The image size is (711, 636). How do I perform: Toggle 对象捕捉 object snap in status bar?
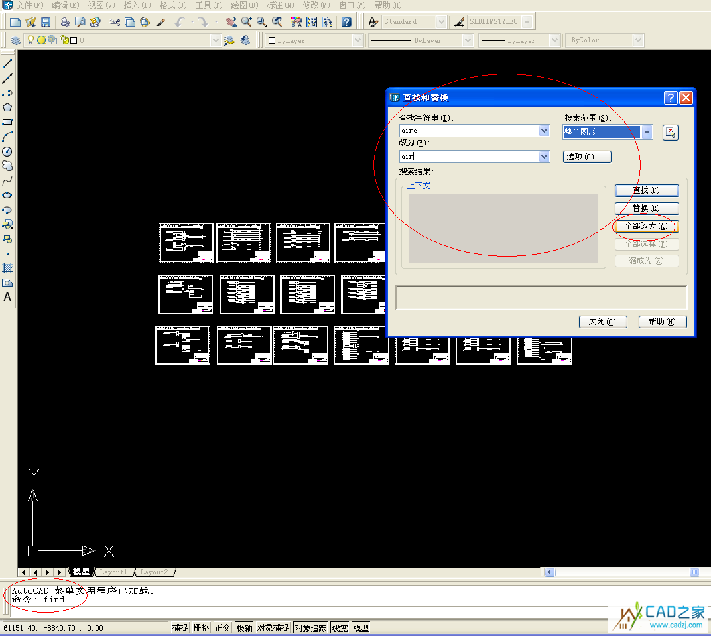click(273, 628)
